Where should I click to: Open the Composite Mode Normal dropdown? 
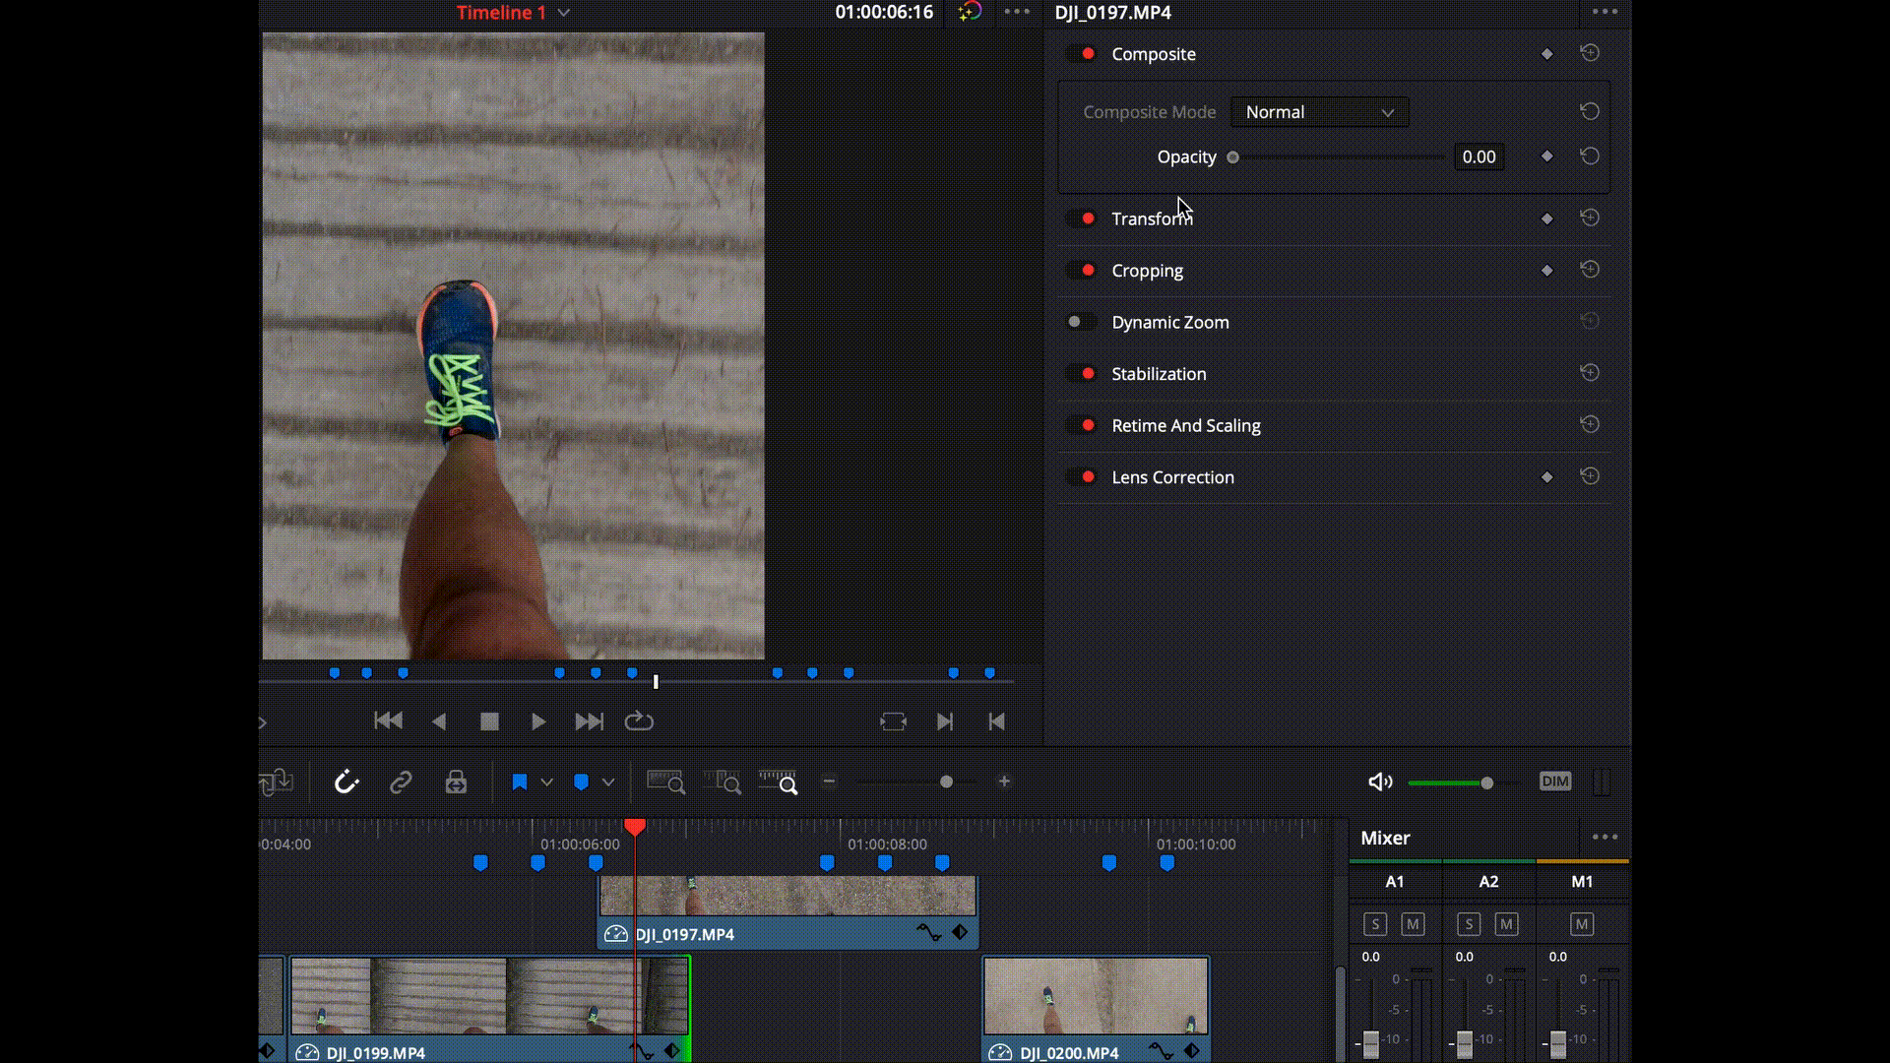(x=1319, y=112)
